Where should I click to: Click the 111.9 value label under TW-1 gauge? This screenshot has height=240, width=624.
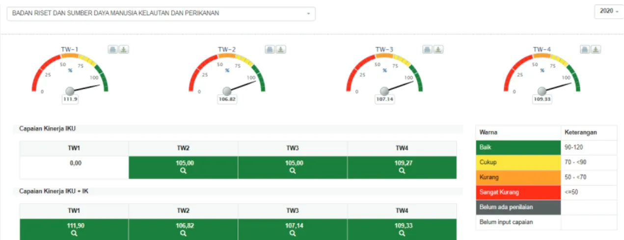coord(70,99)
